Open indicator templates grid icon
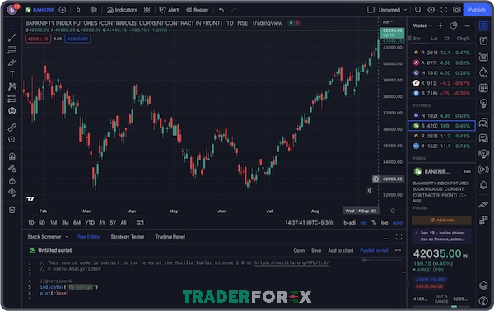Viewport: 494px width, 311px height. click(147, 10)
